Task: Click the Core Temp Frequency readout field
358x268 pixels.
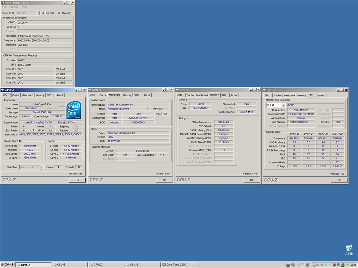Action: pyautogui.click(x=44, y=40)
